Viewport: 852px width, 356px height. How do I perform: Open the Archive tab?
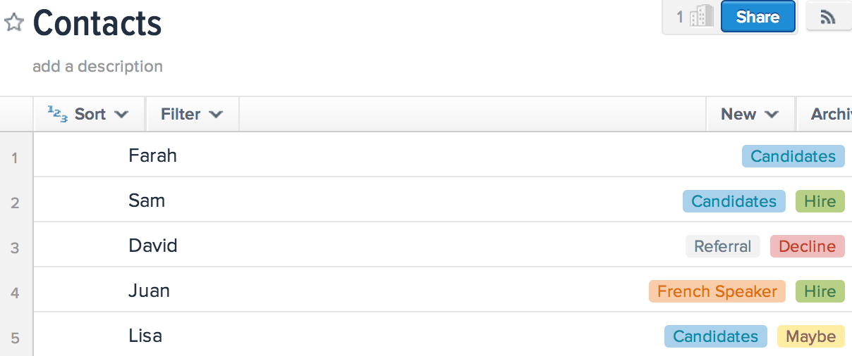pos(831,115)
